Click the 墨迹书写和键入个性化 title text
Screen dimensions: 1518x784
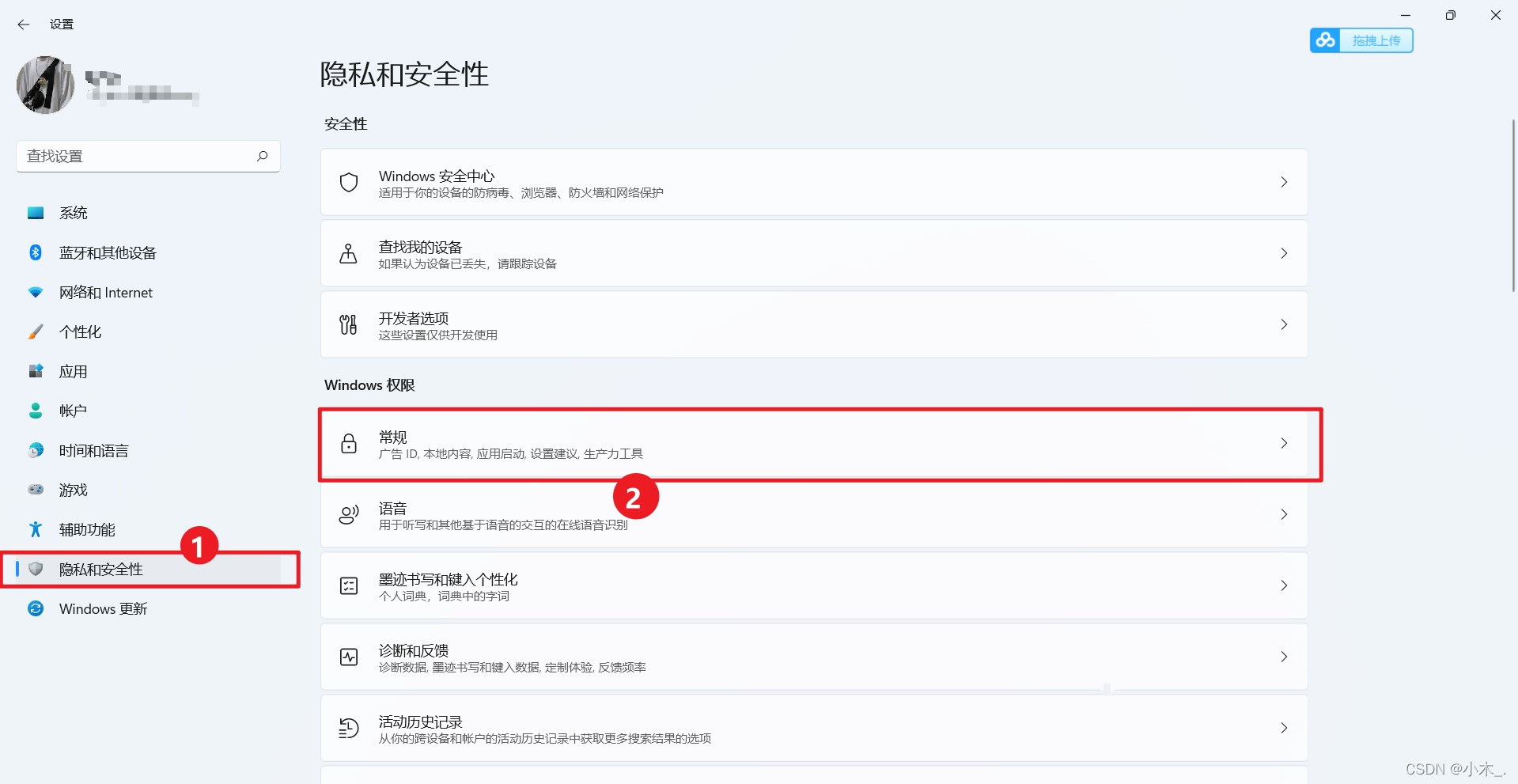point(448,579)
